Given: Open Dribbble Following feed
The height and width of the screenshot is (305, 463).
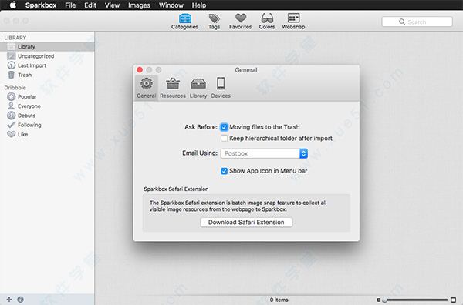Looking at the screenshot, I should click(x=47, y=125).
